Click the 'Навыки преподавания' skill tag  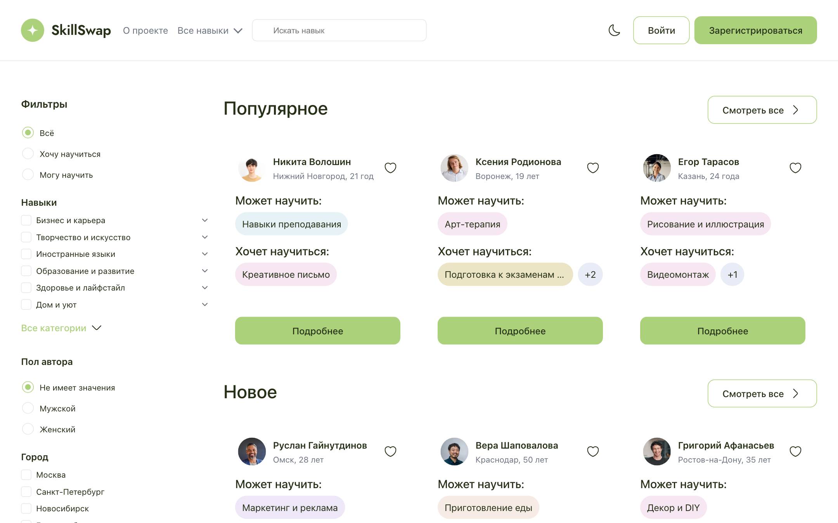[x=291, y=224]
